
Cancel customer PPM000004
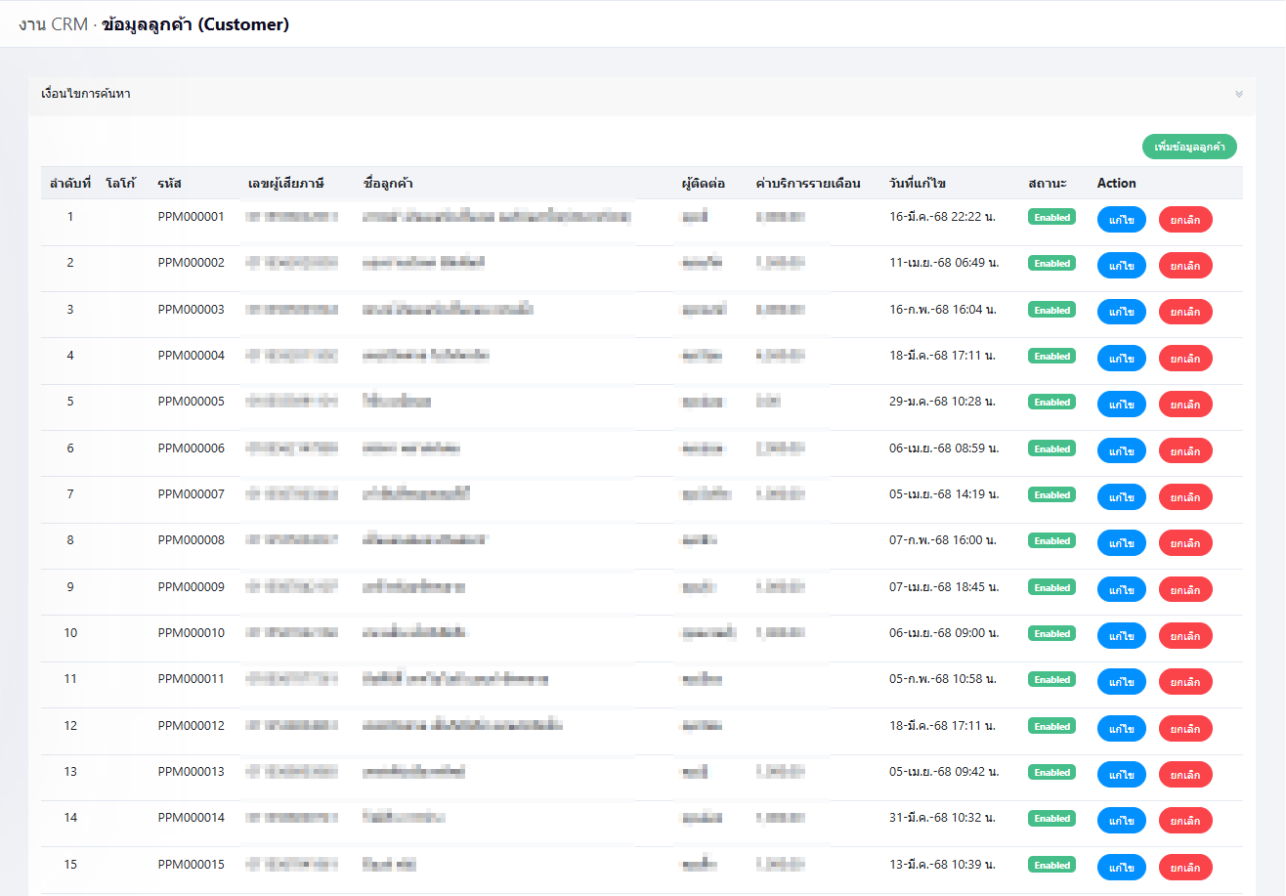pos(1185,359)
